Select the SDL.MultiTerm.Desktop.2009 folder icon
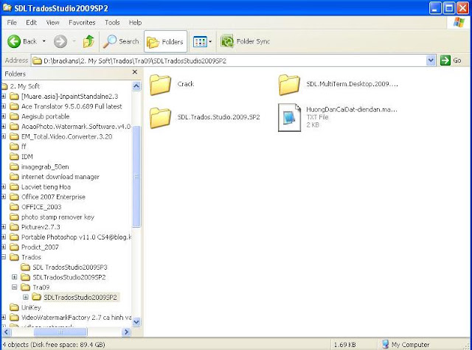472x350 pixels. point(289,85)
